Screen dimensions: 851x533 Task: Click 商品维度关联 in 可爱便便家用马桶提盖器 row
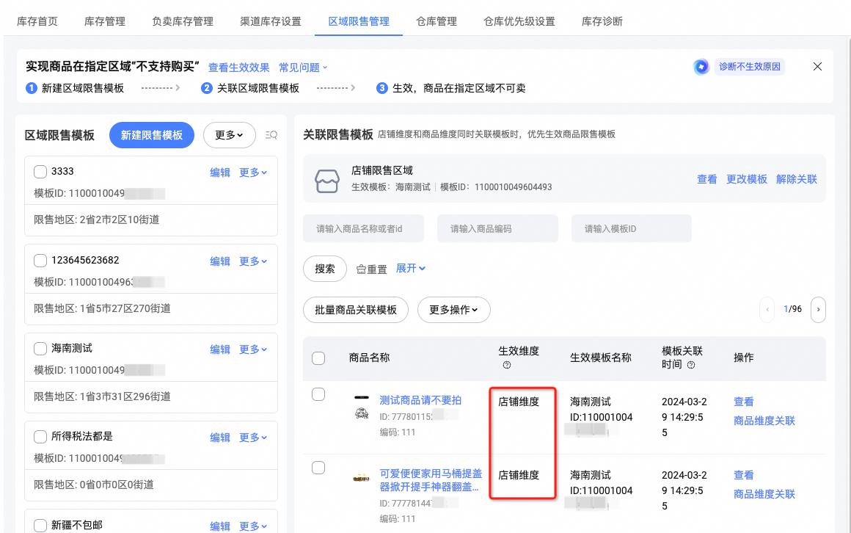[764, 494]
